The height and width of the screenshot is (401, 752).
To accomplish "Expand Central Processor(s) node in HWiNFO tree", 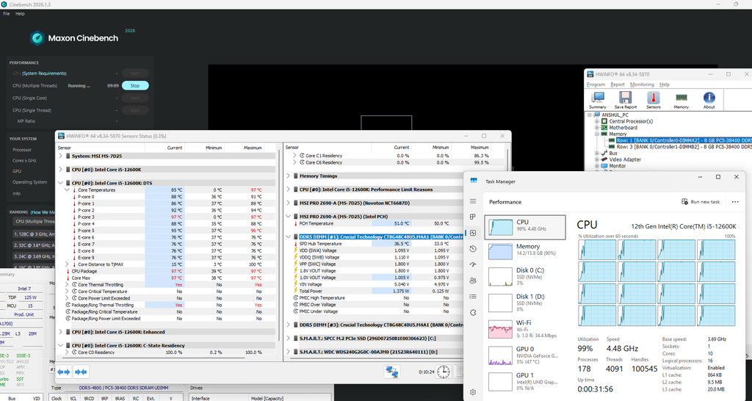I will coord(597,121).
